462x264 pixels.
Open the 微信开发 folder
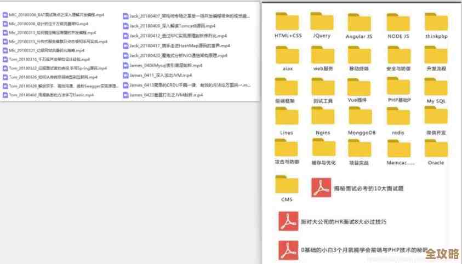(x=436, y=115)
